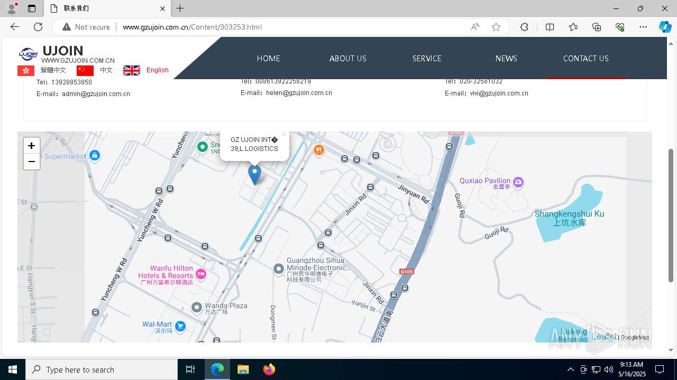This screenshot has height=380, width=677.
Task: Refresh the page
Action: [38, 27]
